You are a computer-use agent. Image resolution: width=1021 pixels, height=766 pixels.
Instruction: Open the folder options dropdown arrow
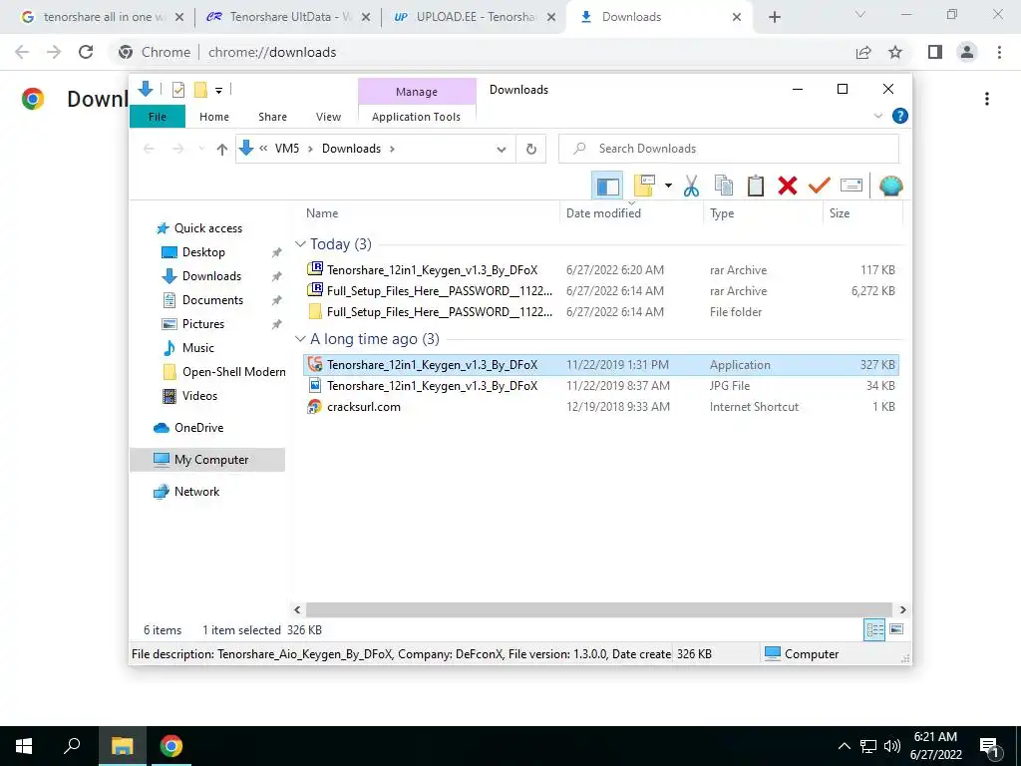coord(668,186)
